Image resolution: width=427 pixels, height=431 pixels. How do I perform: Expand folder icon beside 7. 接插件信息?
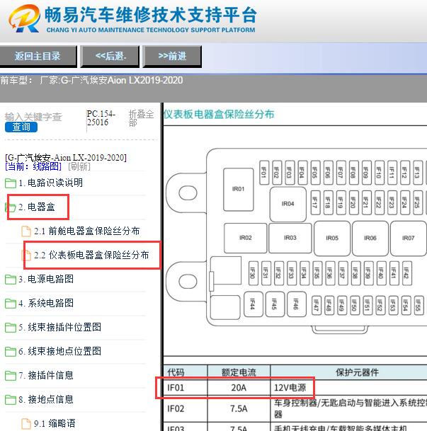click(11, 376)
